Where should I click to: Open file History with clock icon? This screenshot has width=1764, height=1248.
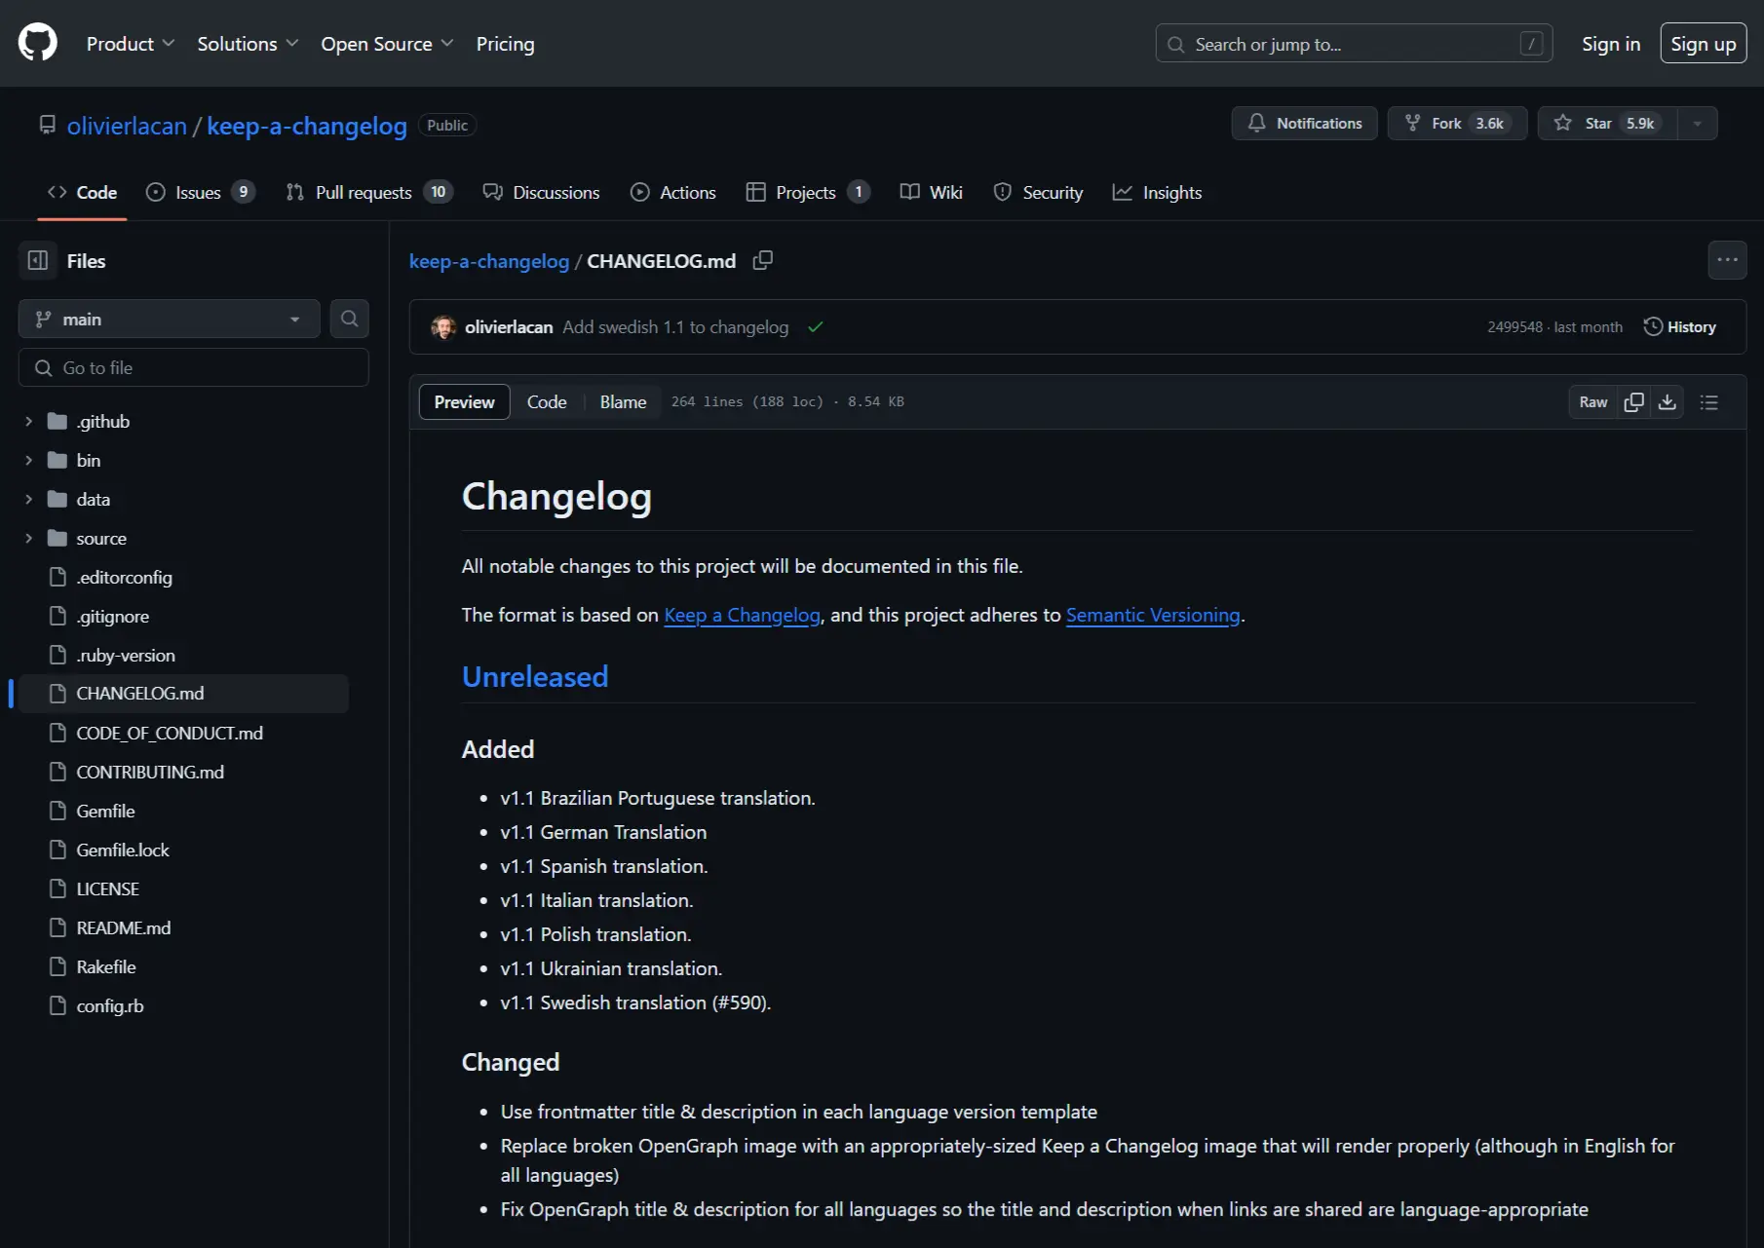[x=1679, y=326]
